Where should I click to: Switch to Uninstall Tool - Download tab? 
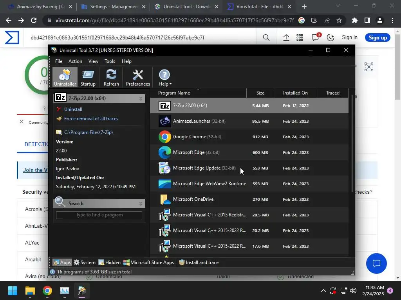pyautogui.click(x=187, y=7)
